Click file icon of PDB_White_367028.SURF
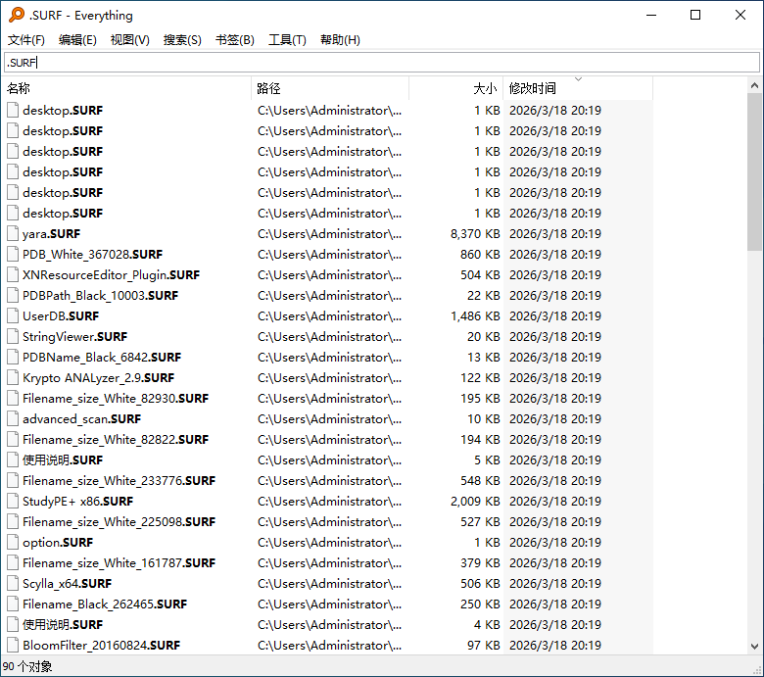The height and width of the screenshot is (677, 764). pyautogui.click(x=13, y=255)
